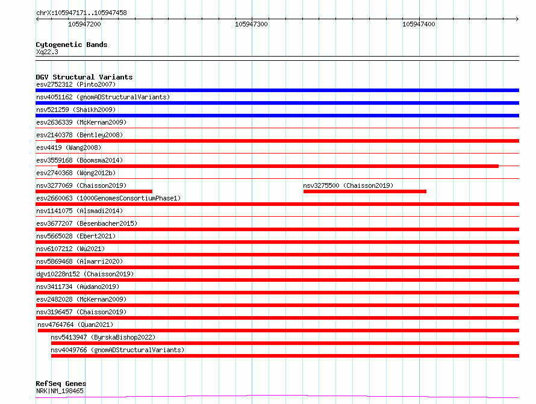Click the blue bar under esv2752312
The image size is (536, 404).
pyautogui.click(x=277, y=90)
